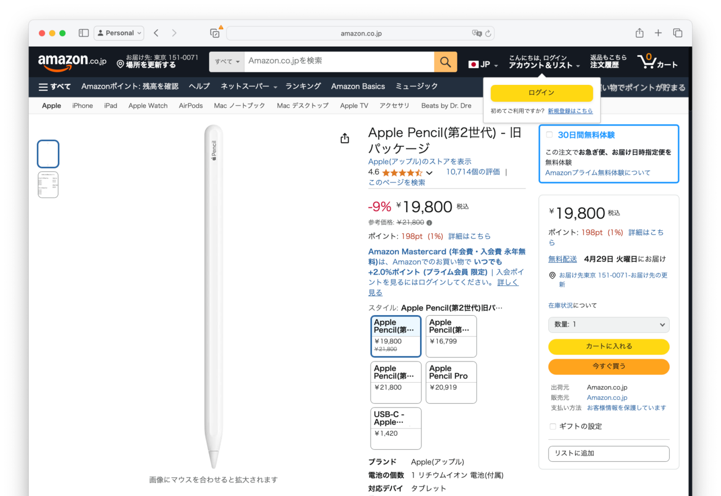
Task: Open the Personal profile dropdown
Action: pyautogui.click(x=119, y=33)
